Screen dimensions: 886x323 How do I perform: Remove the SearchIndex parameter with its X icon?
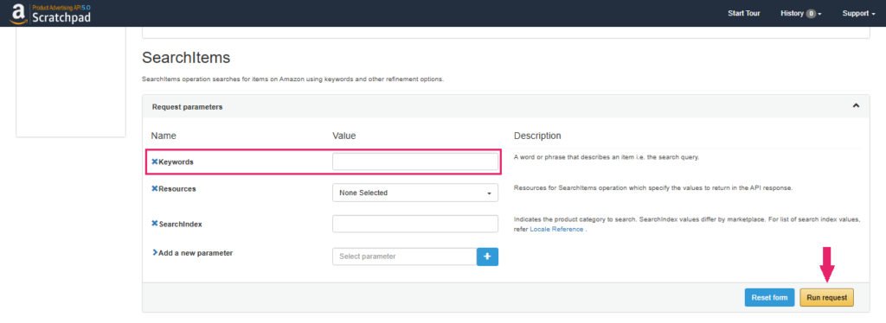tap(154, 224)
